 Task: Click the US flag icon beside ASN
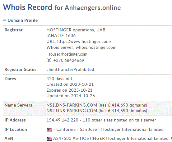[x=49, y=139]
